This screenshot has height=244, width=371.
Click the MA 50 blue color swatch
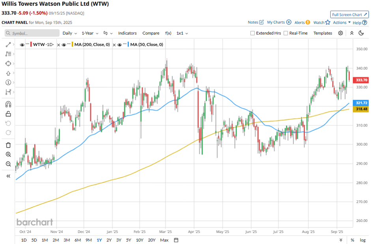(128, 45)
